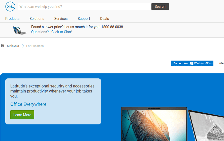
Task: Go to the Deals menu item
Action: (105, 19)
